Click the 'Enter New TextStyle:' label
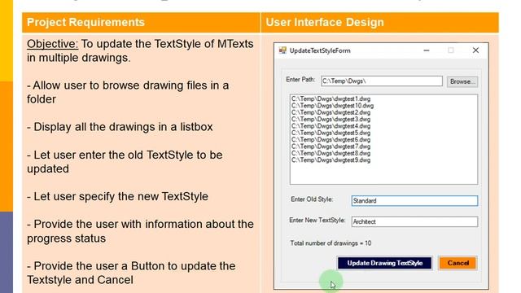 [317, 221]
